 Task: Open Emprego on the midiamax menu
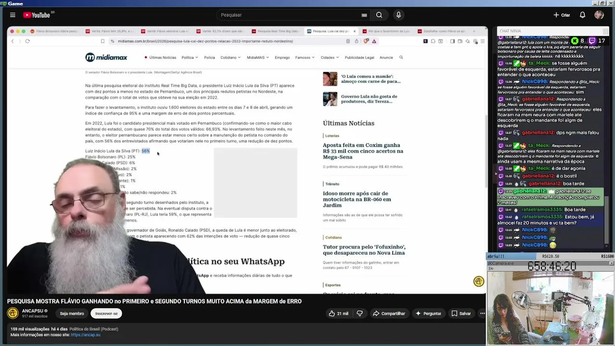click(282, 58)
